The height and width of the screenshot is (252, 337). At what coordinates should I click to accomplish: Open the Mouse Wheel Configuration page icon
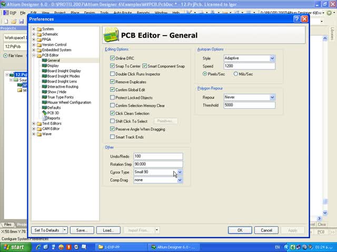(x=44, y=102)
